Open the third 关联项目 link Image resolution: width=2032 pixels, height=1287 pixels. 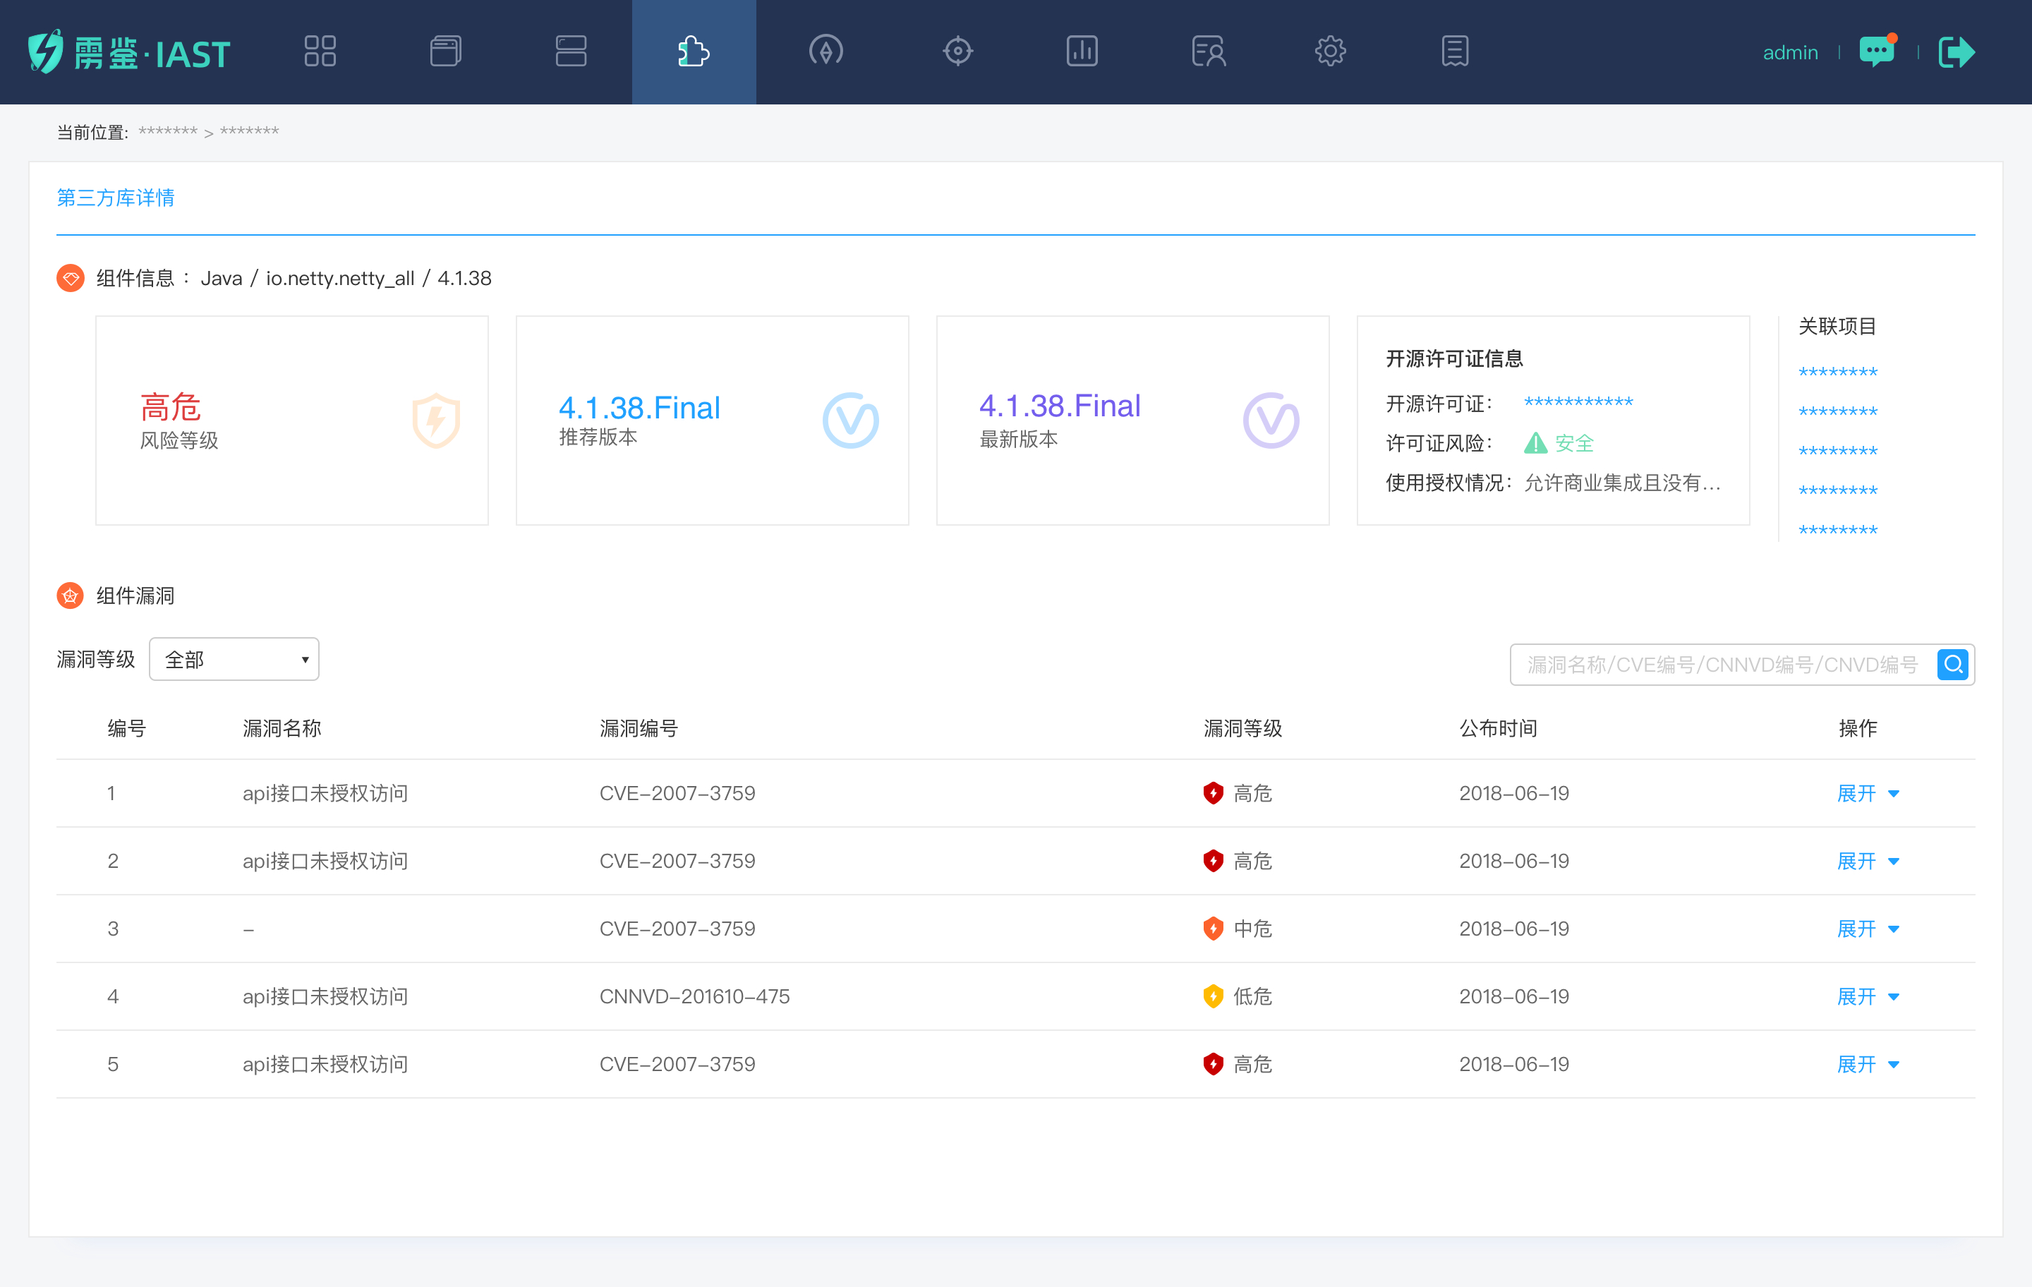click(1838, 452)
